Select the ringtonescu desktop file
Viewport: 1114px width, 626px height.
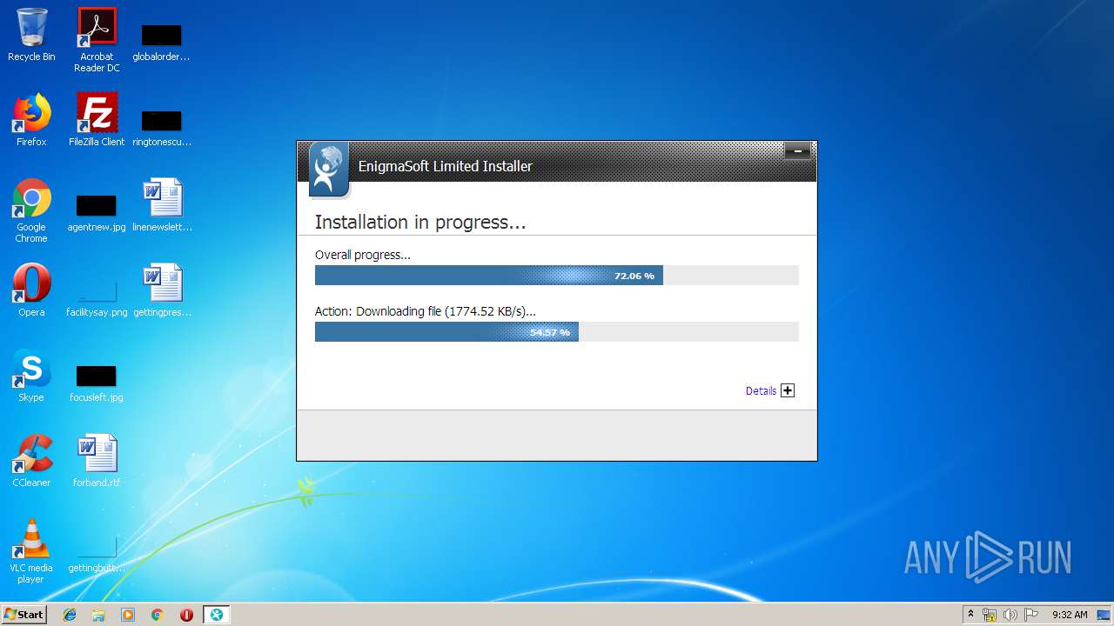point(161,126)
